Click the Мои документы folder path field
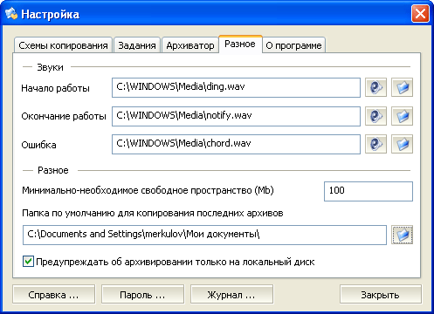Screen dimensions: 434x314 [204, 235]
